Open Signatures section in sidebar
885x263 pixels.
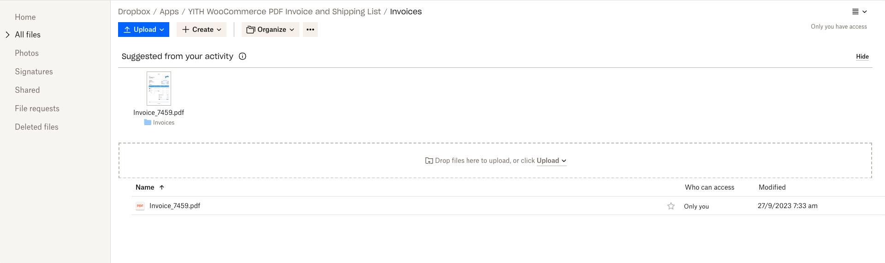click(34, 72)
